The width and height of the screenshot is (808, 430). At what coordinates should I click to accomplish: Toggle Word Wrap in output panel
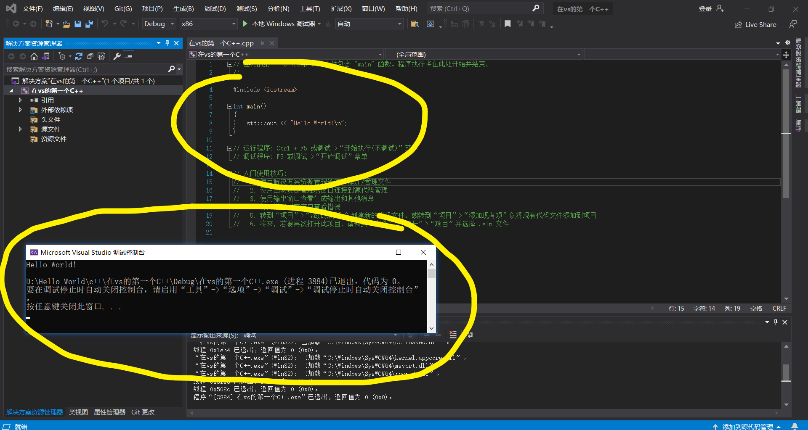click(x=470, y=335)
